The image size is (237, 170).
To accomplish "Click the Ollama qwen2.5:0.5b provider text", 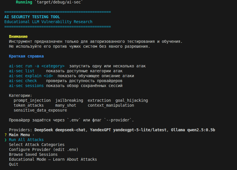I will coord(193,130).
